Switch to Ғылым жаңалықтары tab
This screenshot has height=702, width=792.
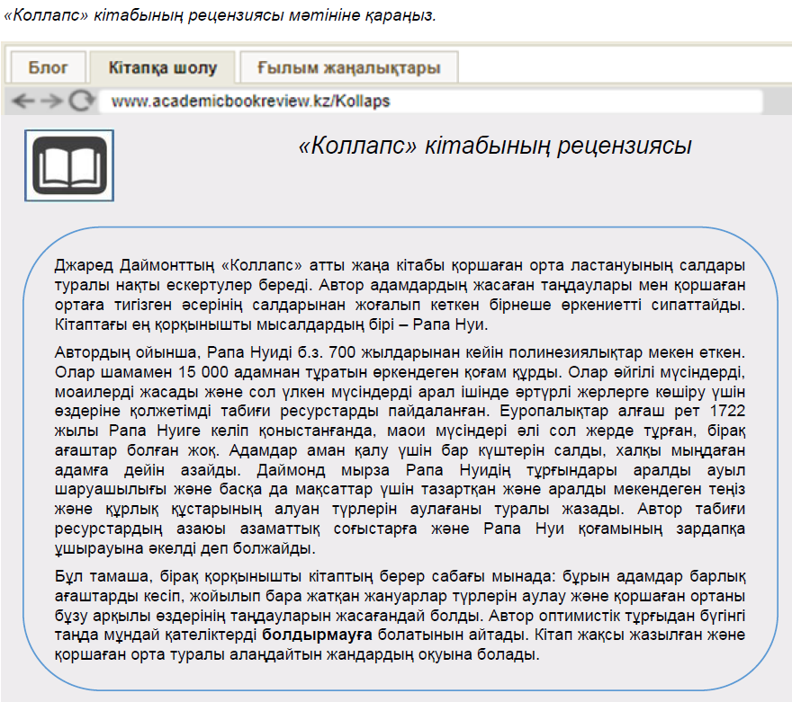[349, 67]
